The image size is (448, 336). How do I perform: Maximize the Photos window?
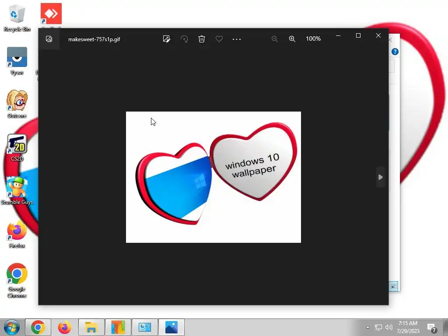[358, 36]
